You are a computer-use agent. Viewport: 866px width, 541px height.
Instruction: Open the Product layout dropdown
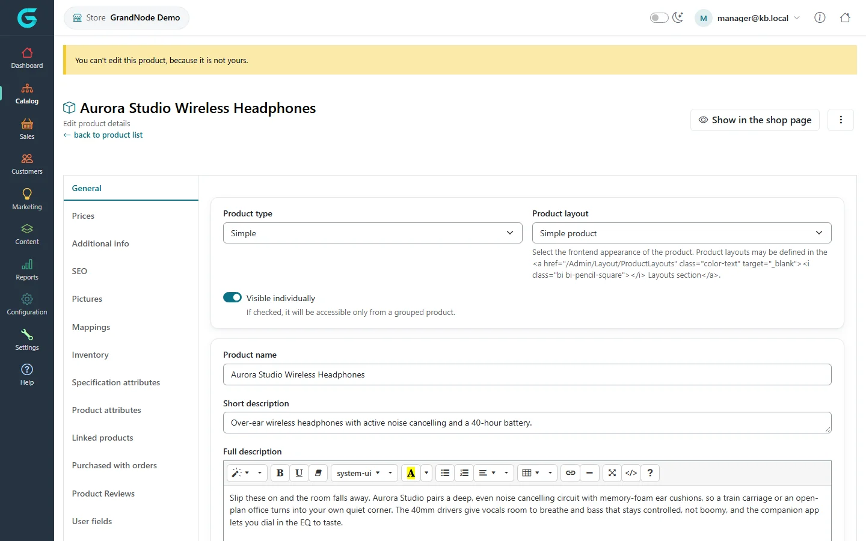click(682, 233)
